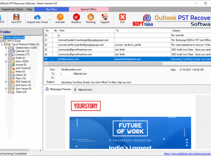
Task: Select the Ray's folder icon
Action: point(13,78)
